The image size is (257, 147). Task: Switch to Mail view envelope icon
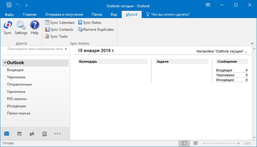pos(7,134)
